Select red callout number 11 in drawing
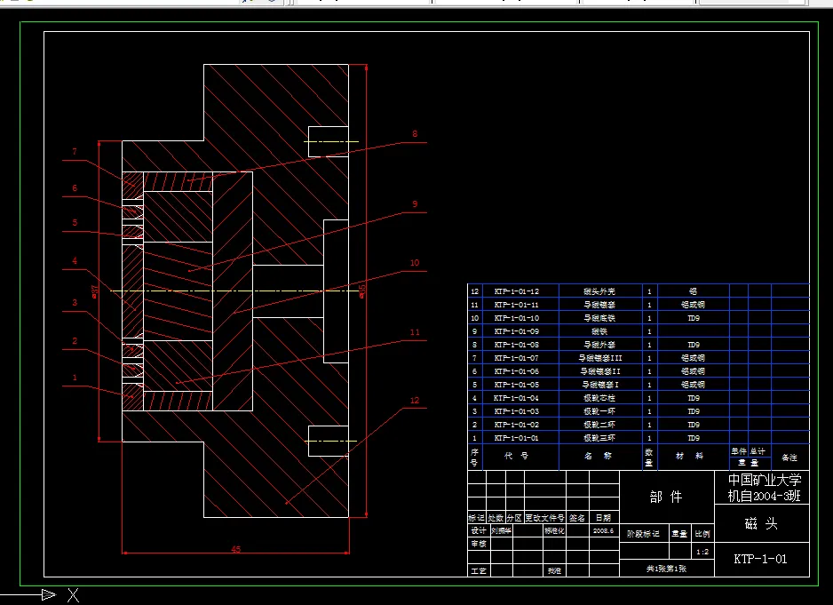This screenshot has height=605, width=833. tap(415, 332)
